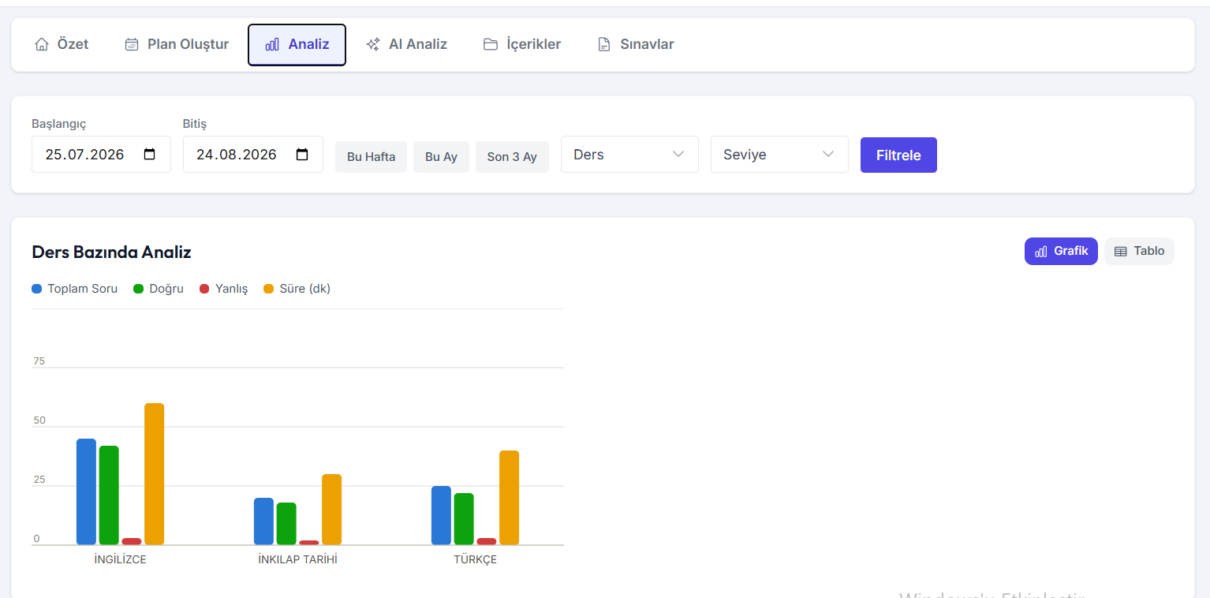
Task: Select the Analiz tab
Action: click(x=297, y=44)
